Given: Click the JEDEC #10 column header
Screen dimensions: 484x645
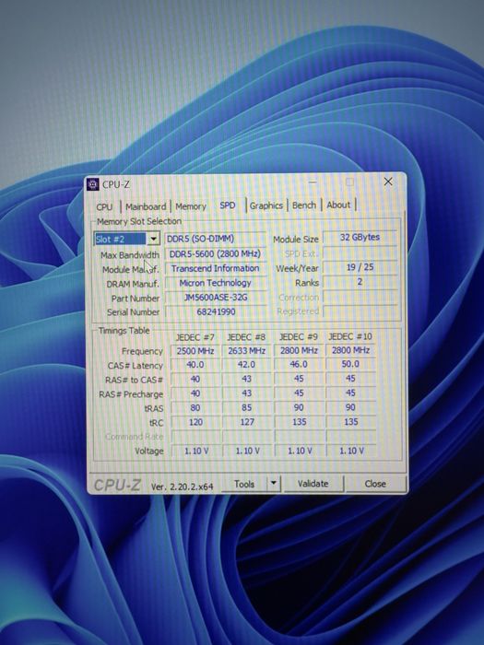Looking at the screenshot, I should click(x=350, y=336).
